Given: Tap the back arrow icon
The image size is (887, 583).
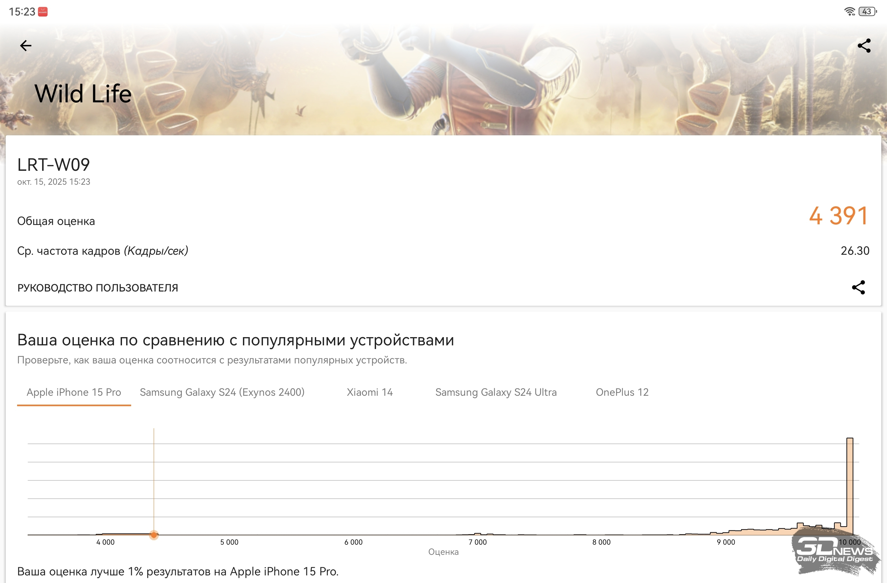Looking at the screenshot, I should click(26, 46).
